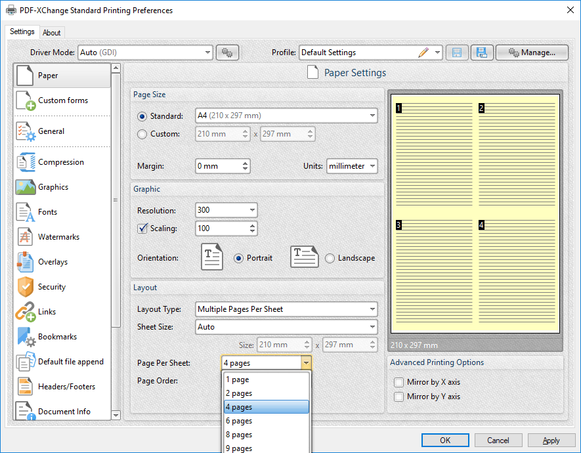Enable Mirror by X axis
This screenshot has height=453, width=581.
[398, 382]
